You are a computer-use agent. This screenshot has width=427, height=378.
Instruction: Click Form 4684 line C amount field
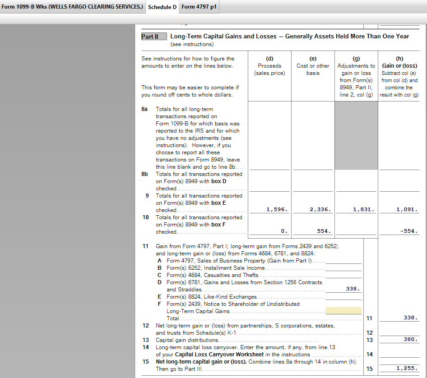[x=343, y=275]
